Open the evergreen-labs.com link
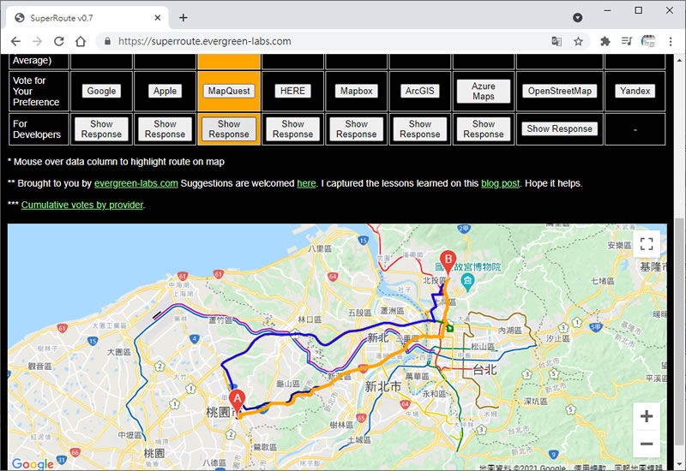This screenshot has width=686, height=471. (x=136, y=183)
